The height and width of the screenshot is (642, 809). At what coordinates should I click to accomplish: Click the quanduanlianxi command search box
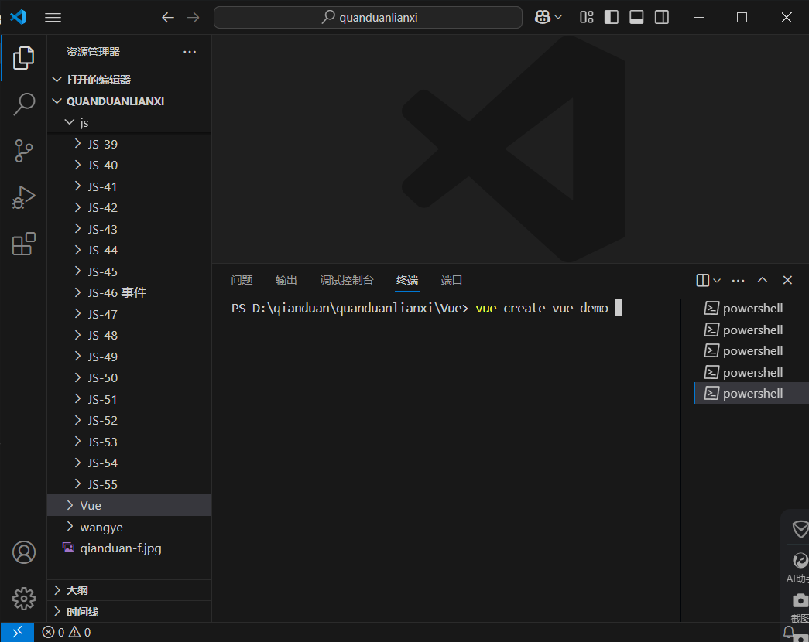368,18
